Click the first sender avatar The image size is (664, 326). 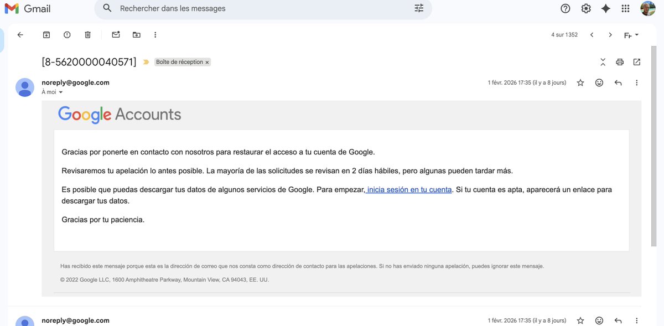(25, 87)
